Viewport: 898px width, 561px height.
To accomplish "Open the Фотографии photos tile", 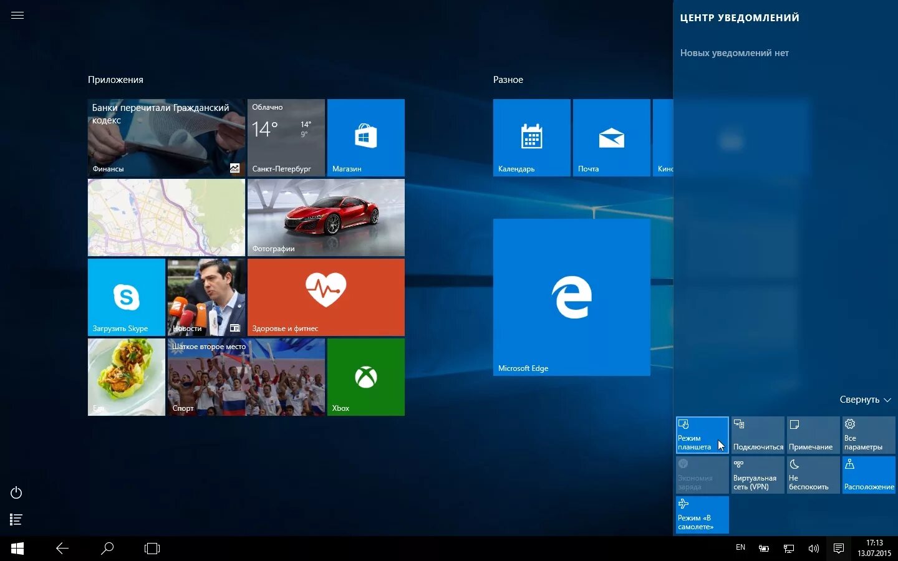I will 326,218.
